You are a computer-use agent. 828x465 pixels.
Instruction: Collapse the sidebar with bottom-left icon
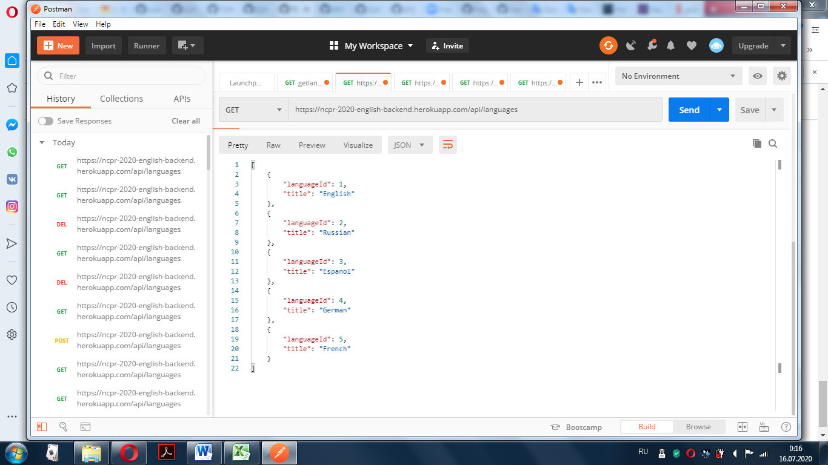click(41, 427)
